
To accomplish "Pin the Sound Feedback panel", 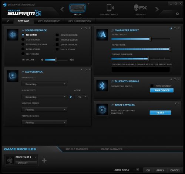I will [x=81, y=28].
